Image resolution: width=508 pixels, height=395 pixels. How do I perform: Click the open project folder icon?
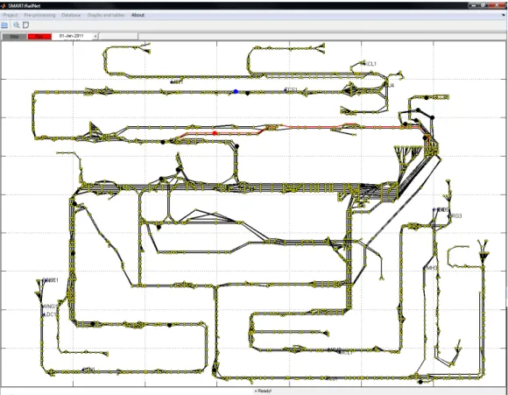tap(4, 25)
